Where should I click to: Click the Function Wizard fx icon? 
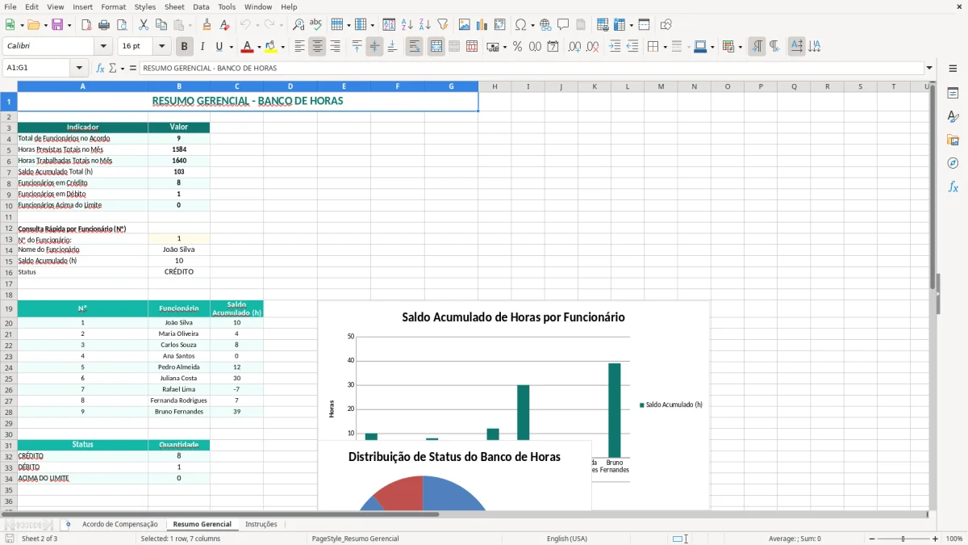100,69
